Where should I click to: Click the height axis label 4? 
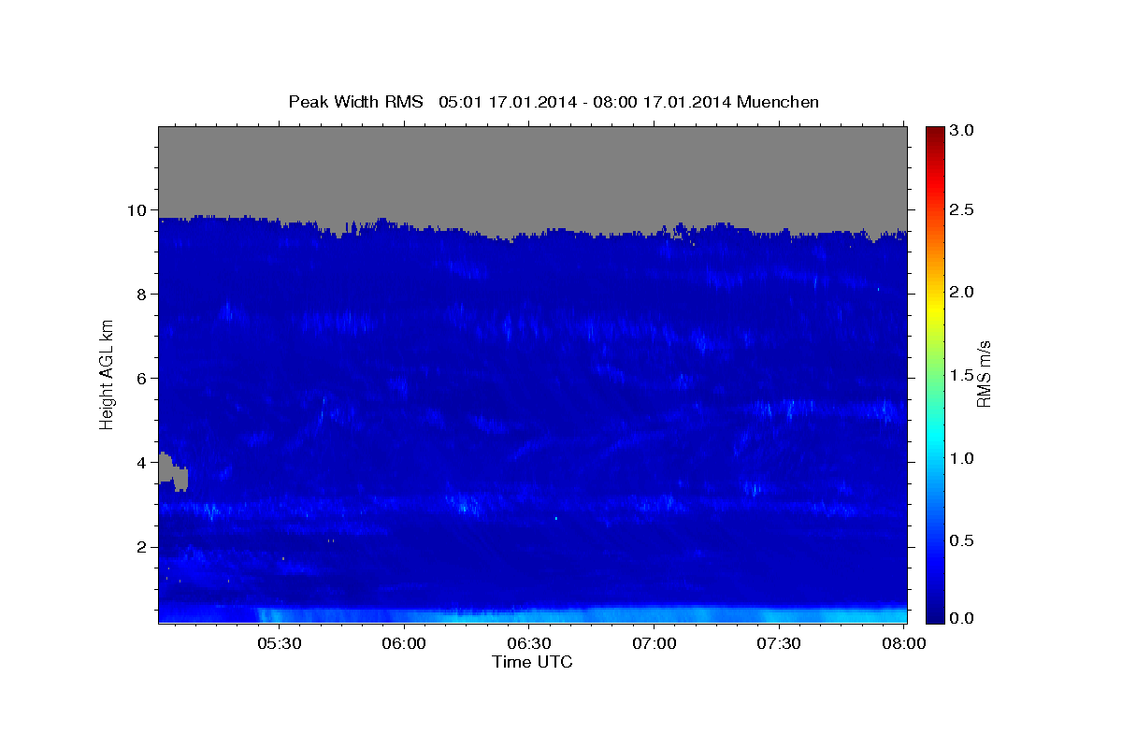142,463
